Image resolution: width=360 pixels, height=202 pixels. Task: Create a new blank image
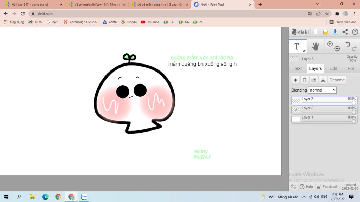(315, 32)
